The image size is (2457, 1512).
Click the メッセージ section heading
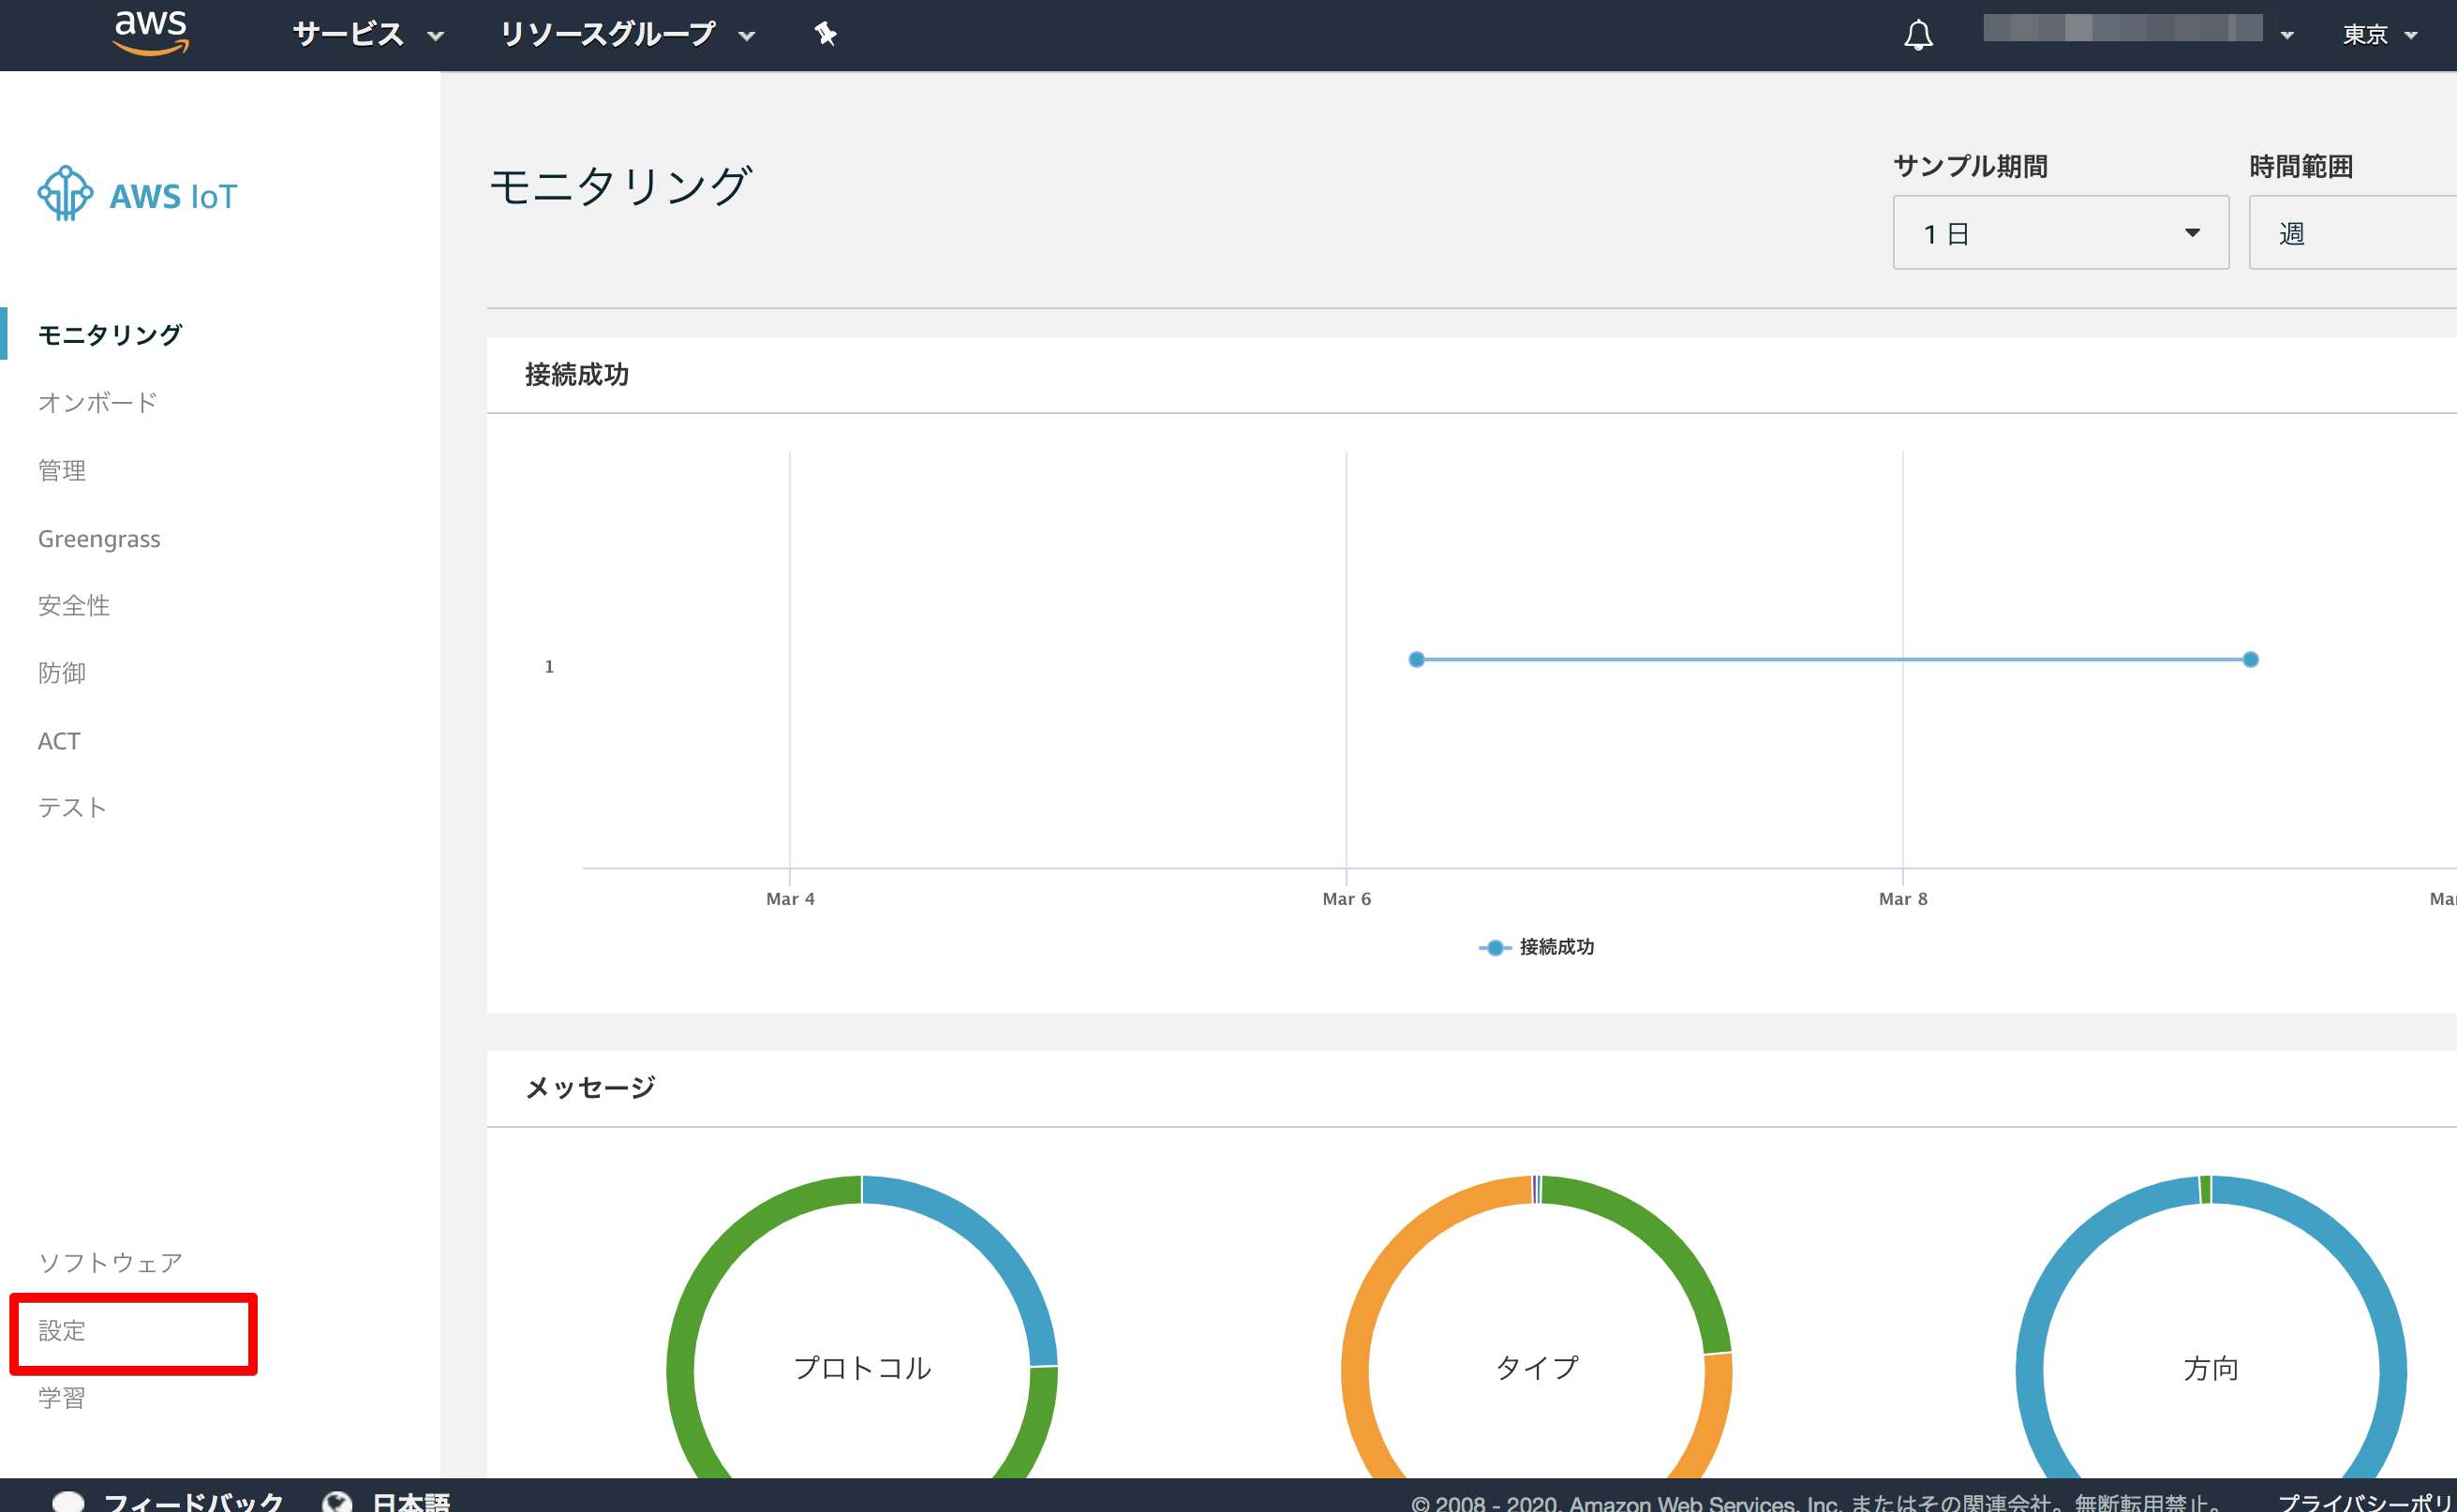coord(590,1088)
